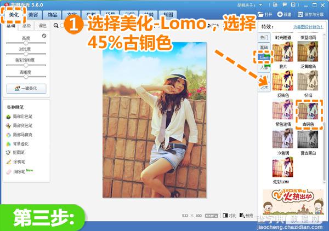Toggle 对比 before/after comparison
This screenshot has width=329, height=231.
point(230,215)
